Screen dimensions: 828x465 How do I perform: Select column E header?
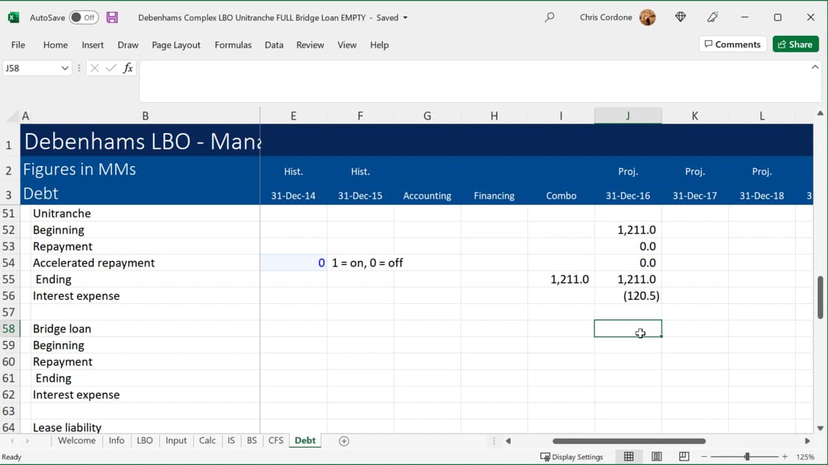pos(293,116)
